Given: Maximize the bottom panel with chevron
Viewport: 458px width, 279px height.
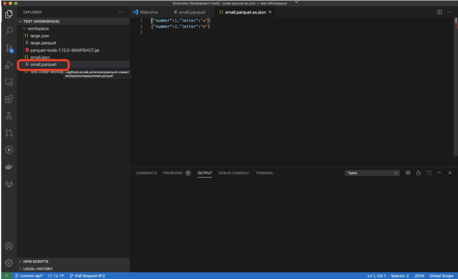Looking at the screenshot, I should tap(439, 173).
